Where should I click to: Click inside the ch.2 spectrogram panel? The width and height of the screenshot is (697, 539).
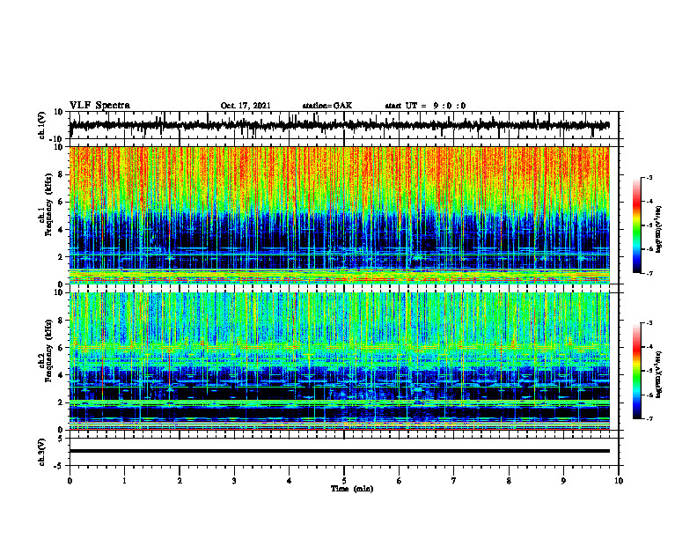tap(340, 361)
